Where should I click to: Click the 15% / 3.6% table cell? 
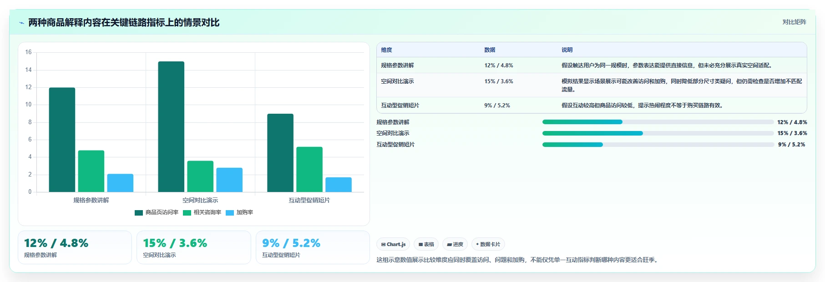click(x=499, y=81)
